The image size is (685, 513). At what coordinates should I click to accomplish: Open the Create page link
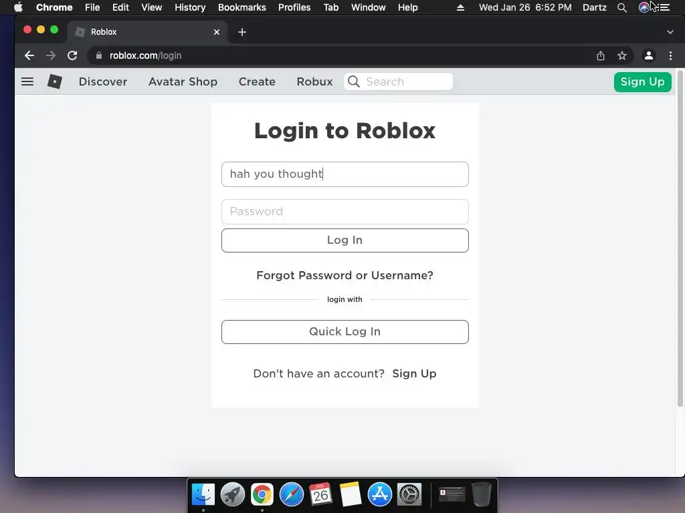257,81
